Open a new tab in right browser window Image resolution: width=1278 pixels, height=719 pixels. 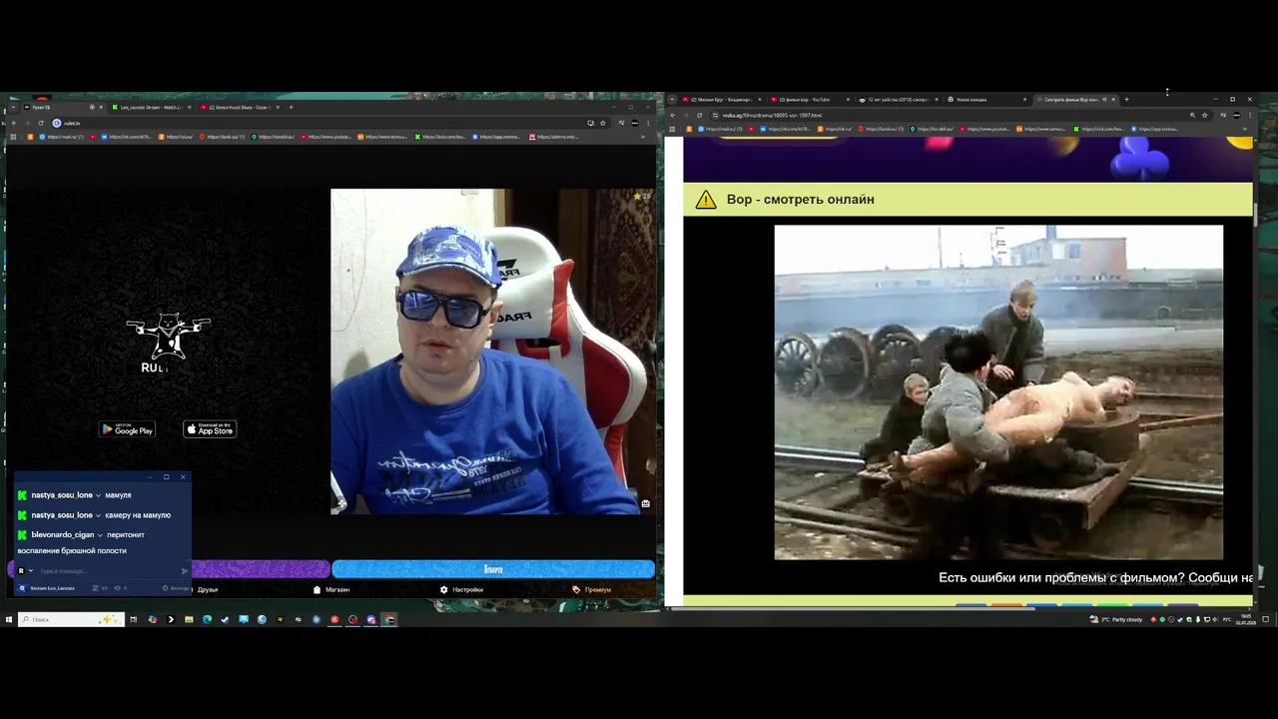pyautogui.click(x=1126, y=99)
